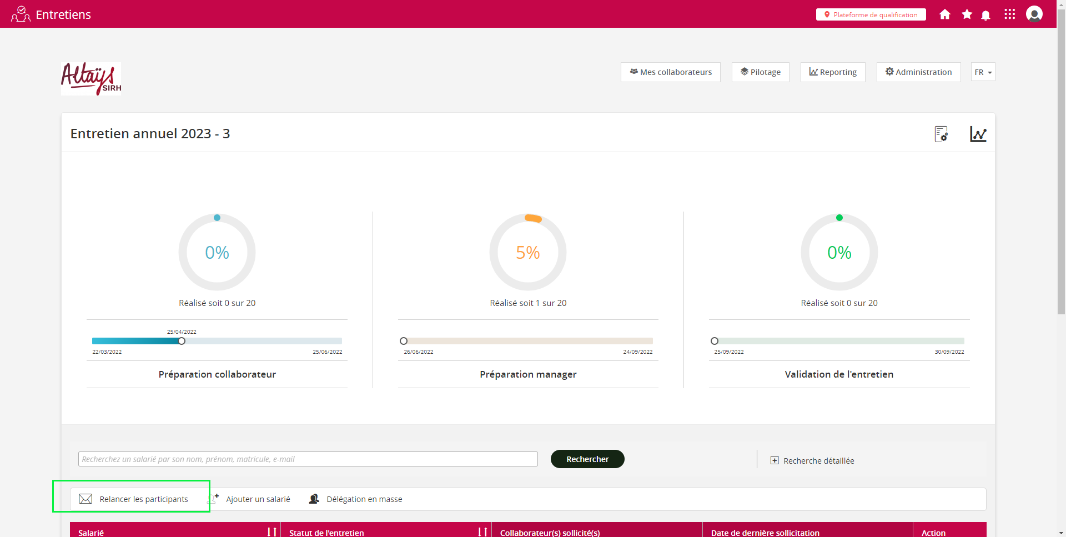Image resolution: width=1066 pixels, height=537 pixels.
Task: Click the Altaïs SIRH logo
Action: 91,79
